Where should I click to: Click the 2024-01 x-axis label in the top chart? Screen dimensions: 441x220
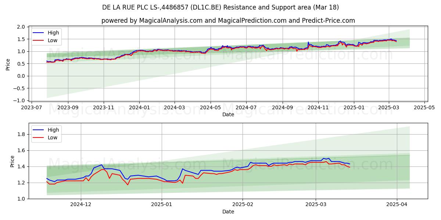[x=139, y=108]
